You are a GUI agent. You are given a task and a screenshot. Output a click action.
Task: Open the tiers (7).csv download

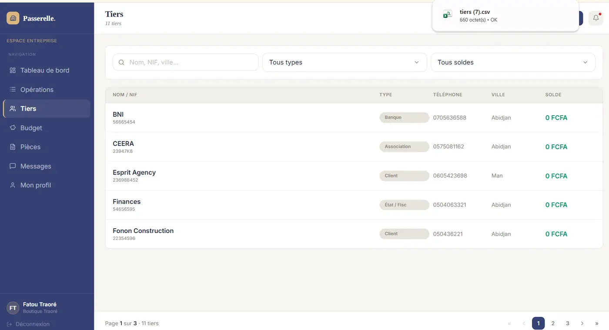pyautogui.click(x=505, y=16)
